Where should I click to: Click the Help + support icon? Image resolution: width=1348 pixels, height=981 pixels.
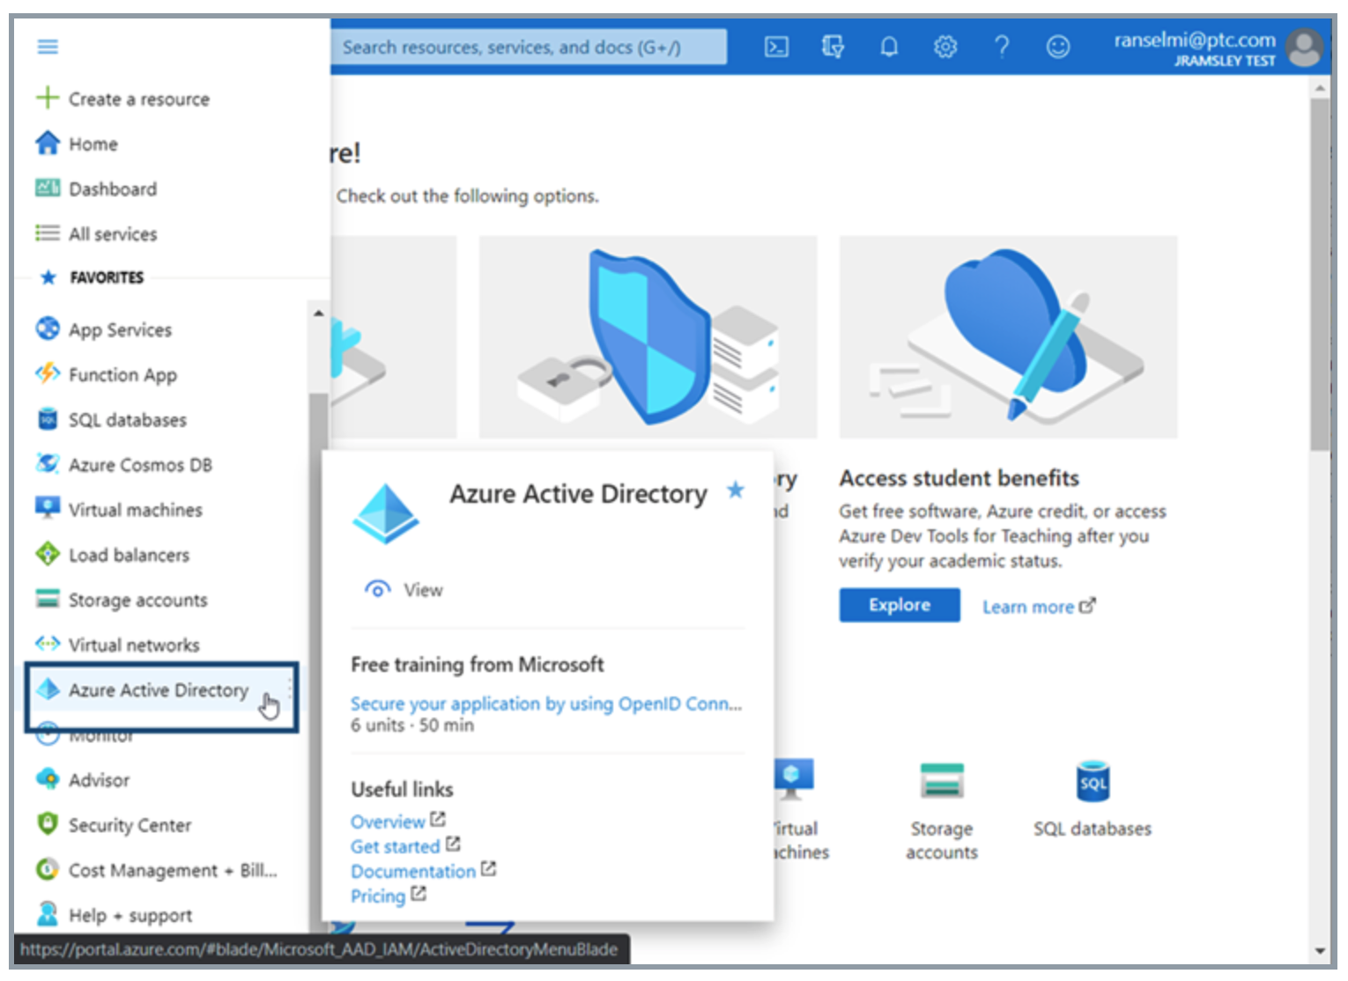pyautogui.click(x=48, y=913)
